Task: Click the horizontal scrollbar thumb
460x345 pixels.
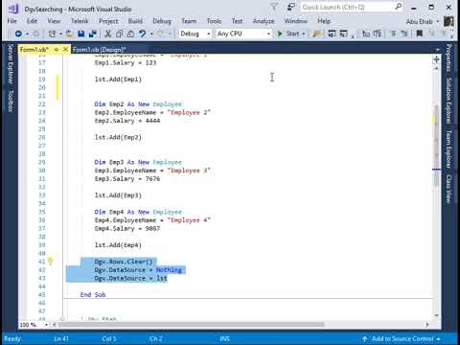Action: 191,325
